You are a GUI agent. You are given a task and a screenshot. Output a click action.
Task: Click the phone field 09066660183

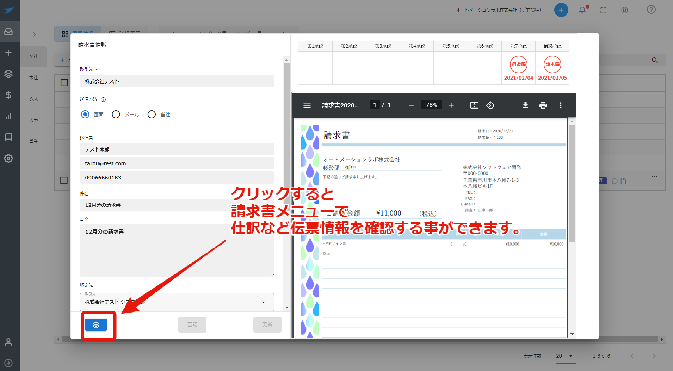(x=177, y=177)
